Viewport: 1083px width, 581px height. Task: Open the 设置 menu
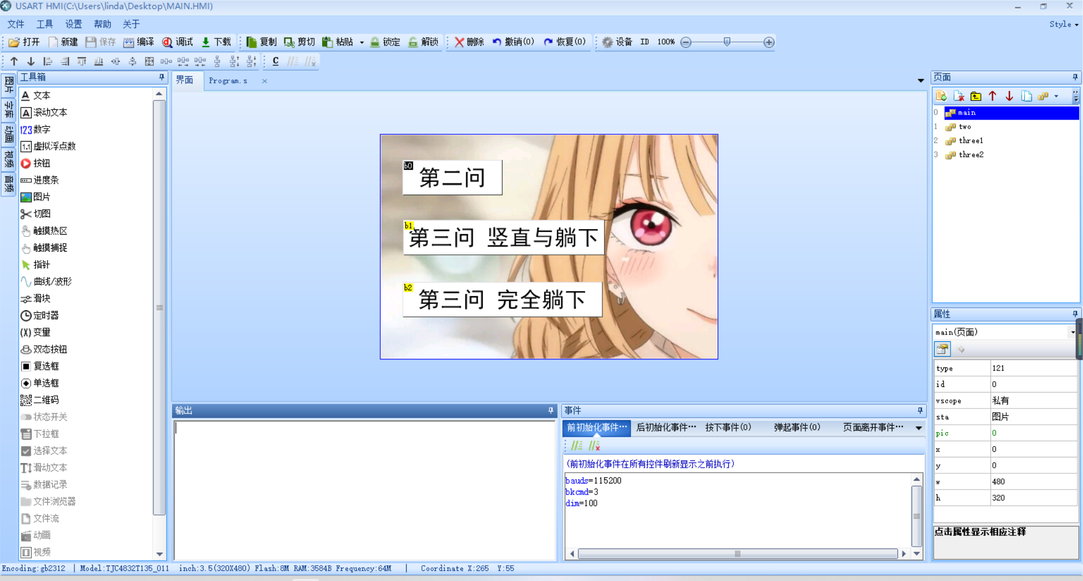[73, 24]
